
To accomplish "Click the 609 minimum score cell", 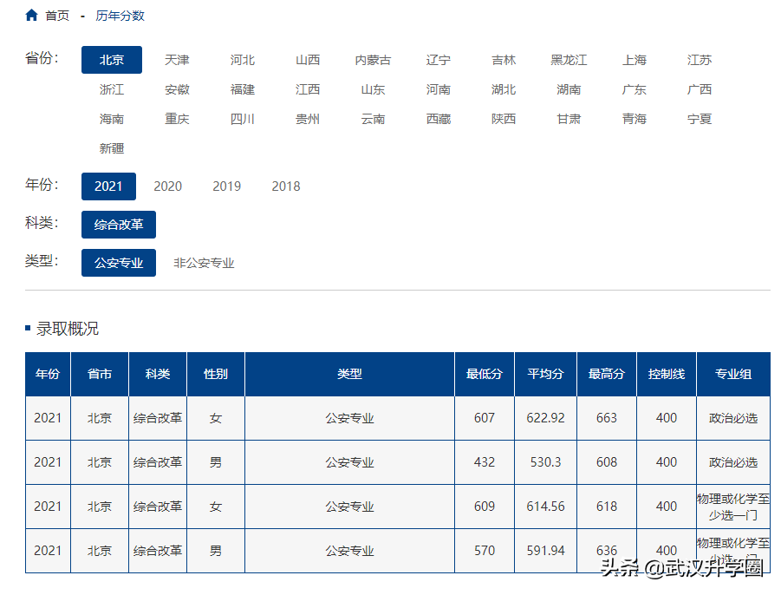I will (x=485, y=507).
